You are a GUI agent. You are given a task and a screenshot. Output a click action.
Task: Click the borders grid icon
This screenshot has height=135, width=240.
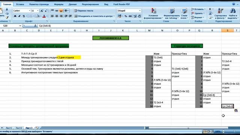click(31, 16)
